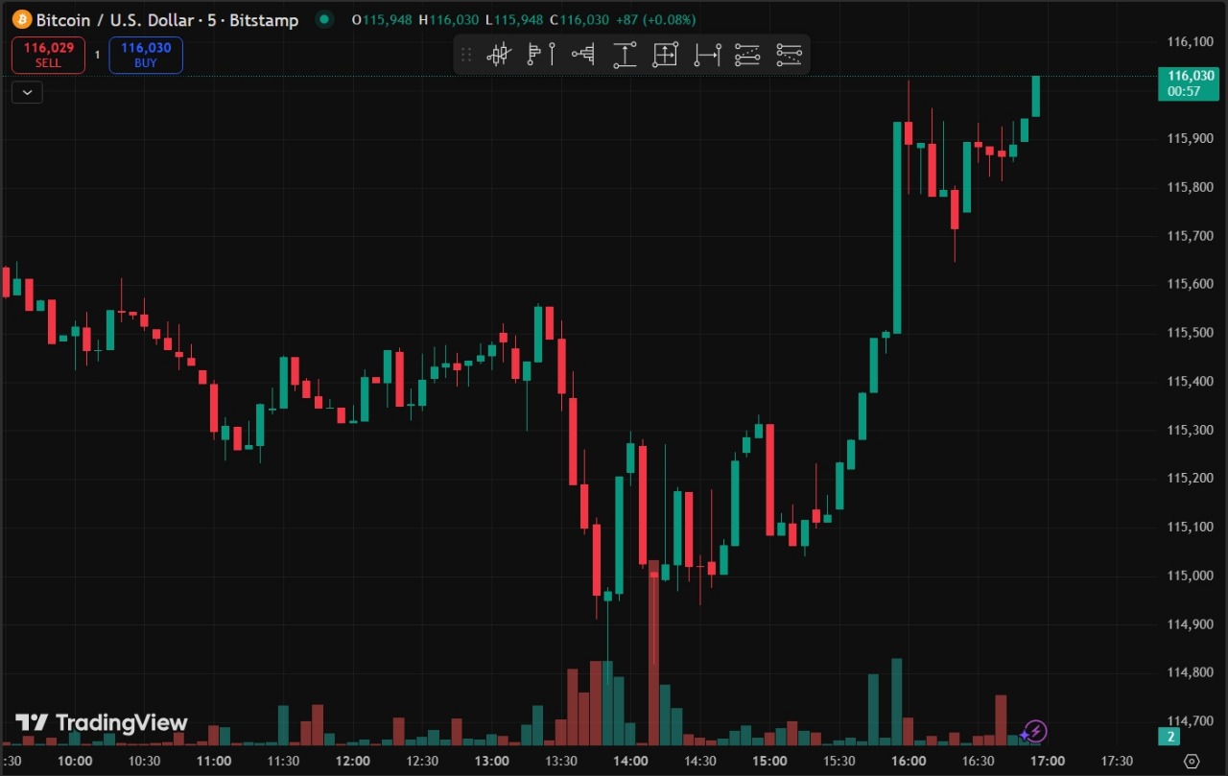The width and height of the screenshot is (1228, 776).
Task: Open symbol search via Bitcoin / U.S. Dollar title
Action: (x=165, y=19)
